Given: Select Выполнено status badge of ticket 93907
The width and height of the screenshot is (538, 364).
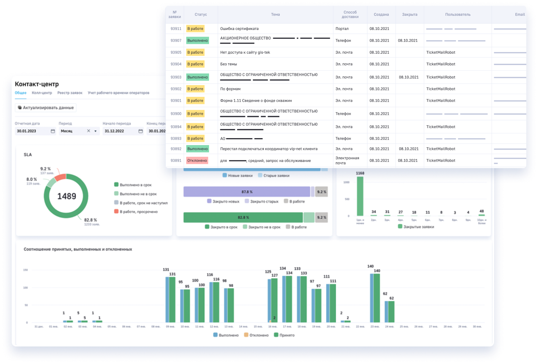Looking at the screenshot, I should point(198,41).
